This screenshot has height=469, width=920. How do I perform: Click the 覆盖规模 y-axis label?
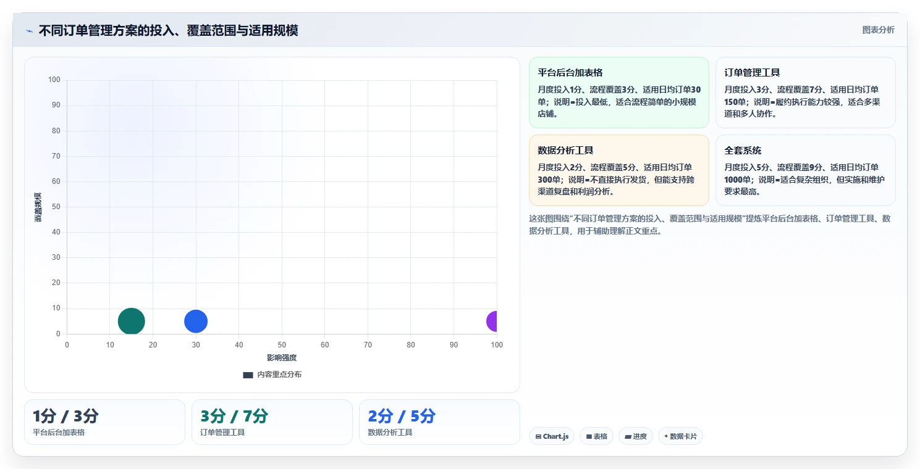38,207
